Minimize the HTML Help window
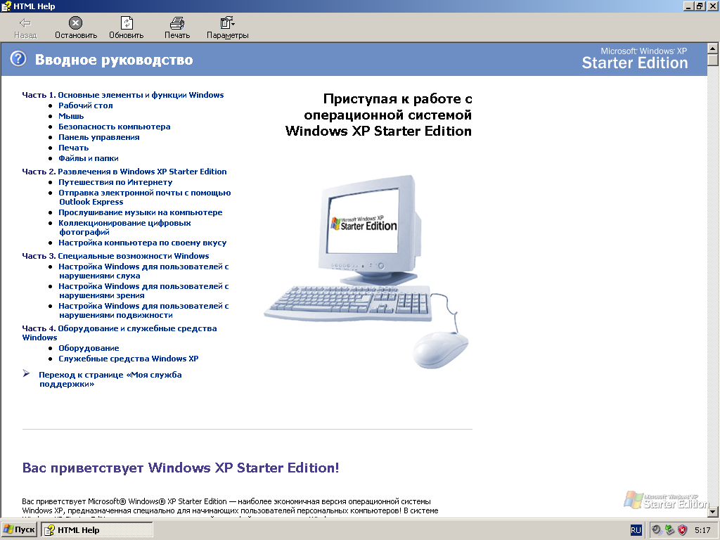Screen dimensions: 720x540 688,6
